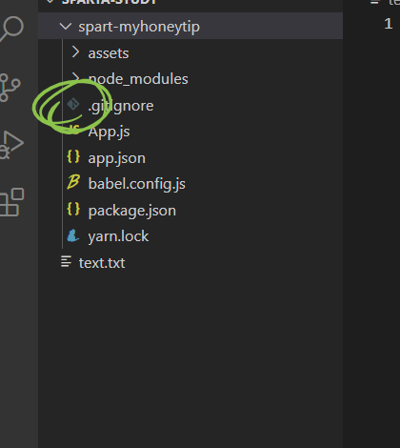Click the text file icon beside text.txt
The width and height of the screenshot is (400, 448).
pyautogui.click(x=66, y=261)
